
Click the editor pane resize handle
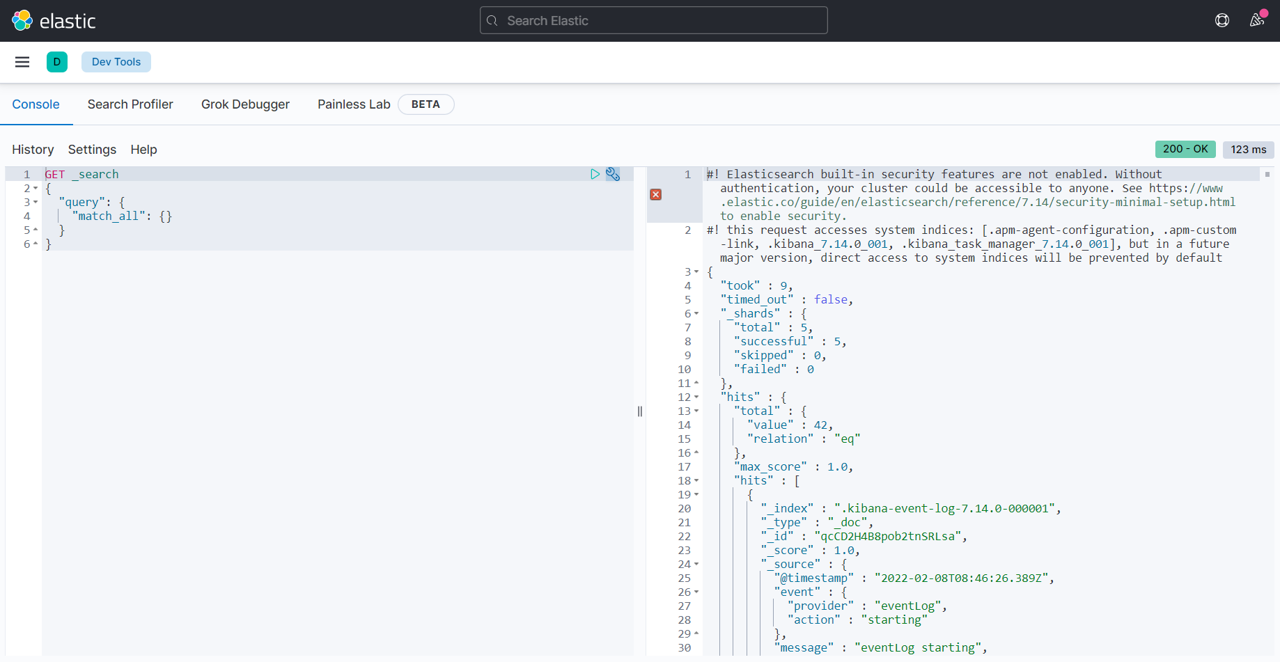pyautogui.click(x=640, y=411)
